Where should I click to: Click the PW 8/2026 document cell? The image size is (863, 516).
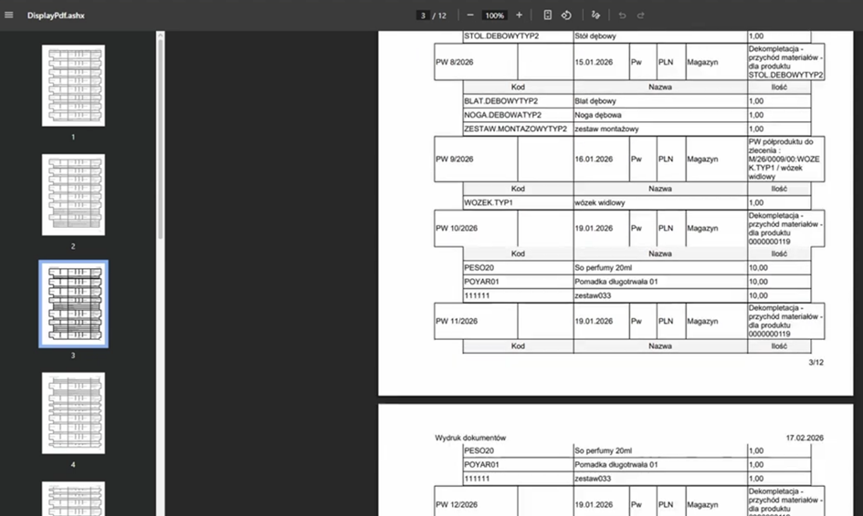475,62
